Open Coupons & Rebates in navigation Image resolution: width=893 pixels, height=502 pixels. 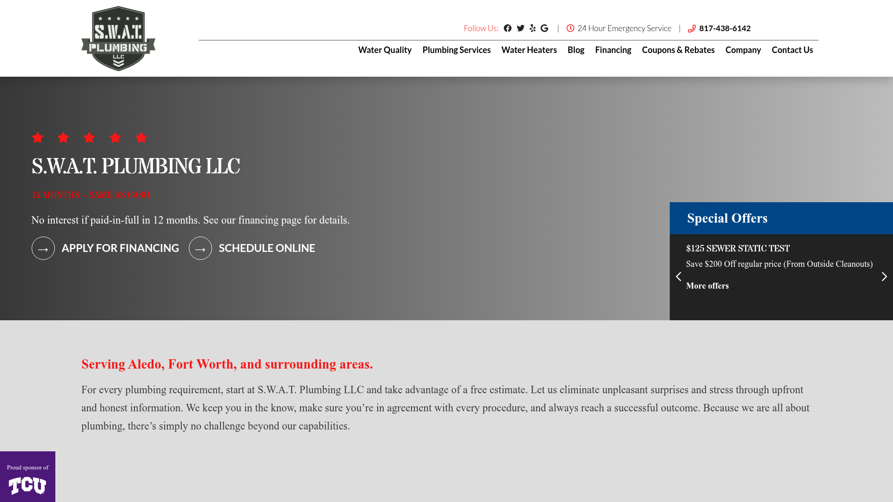[x=678, y=50]
